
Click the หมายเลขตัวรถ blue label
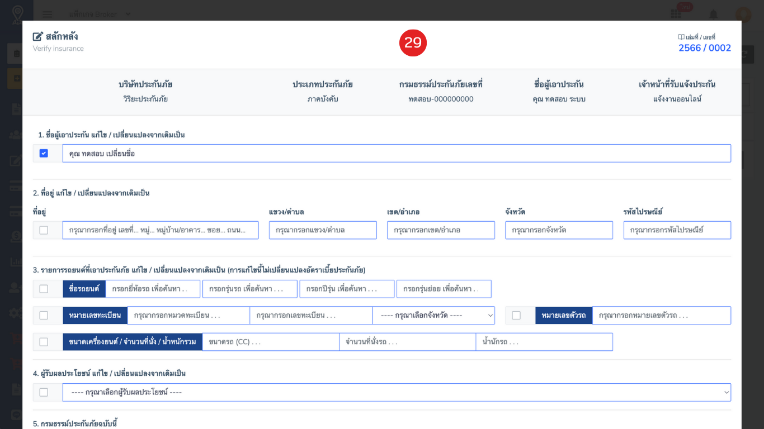[564, 316]
